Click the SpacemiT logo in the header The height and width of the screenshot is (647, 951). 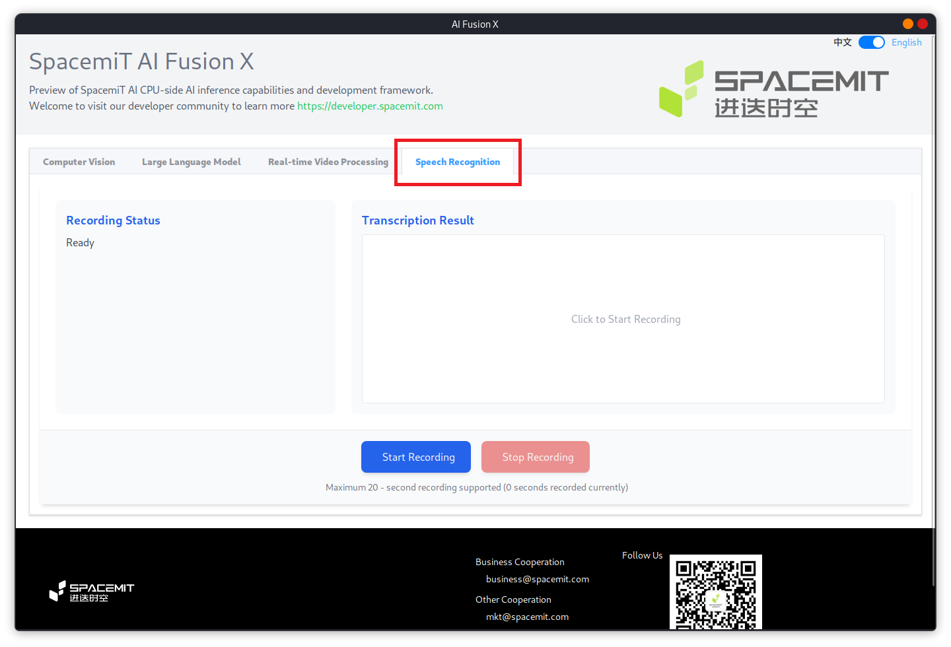tap(774, 89)
